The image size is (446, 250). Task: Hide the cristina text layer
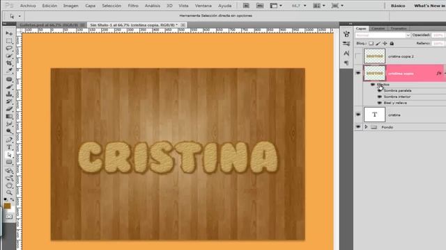(358, 115)
